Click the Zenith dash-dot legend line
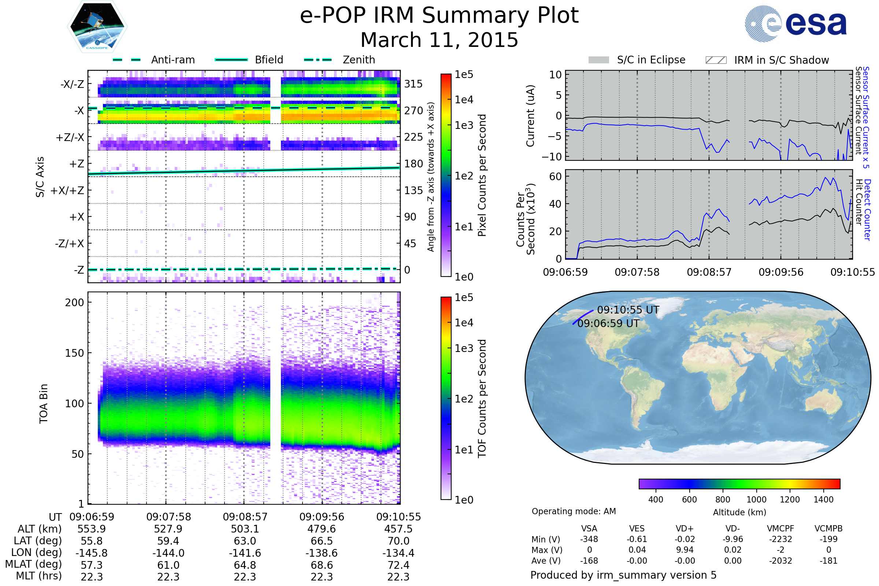The height and width of the screenshot is (586, 879). [x=318, y=60]
